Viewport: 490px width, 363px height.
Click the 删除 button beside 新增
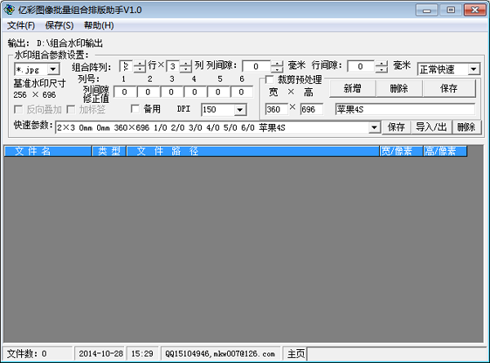click(x=399, y=89)
